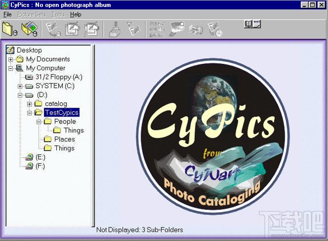Open the Help menu
The width and height of the screenshot is (328, 241).
(75, 14)
